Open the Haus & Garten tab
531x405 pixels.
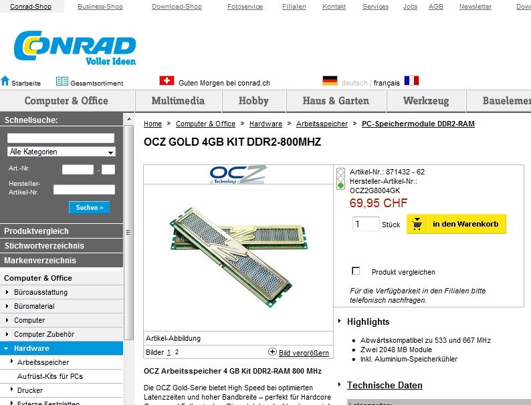(336, 101)
